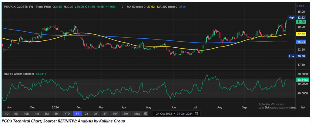Show the Max time range
The image size is (312, 124).
137,113
